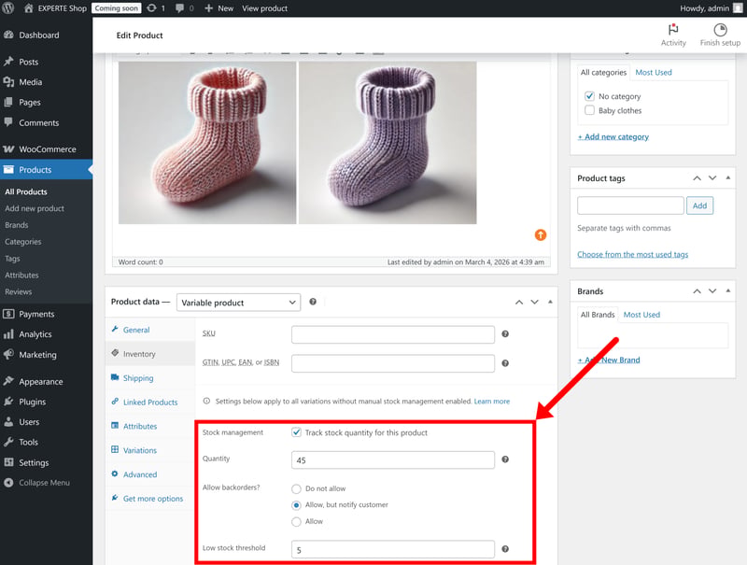Screen dimensions: 747x565
Task: Select the Do not allow backorders option
Action: coord(296,488)
